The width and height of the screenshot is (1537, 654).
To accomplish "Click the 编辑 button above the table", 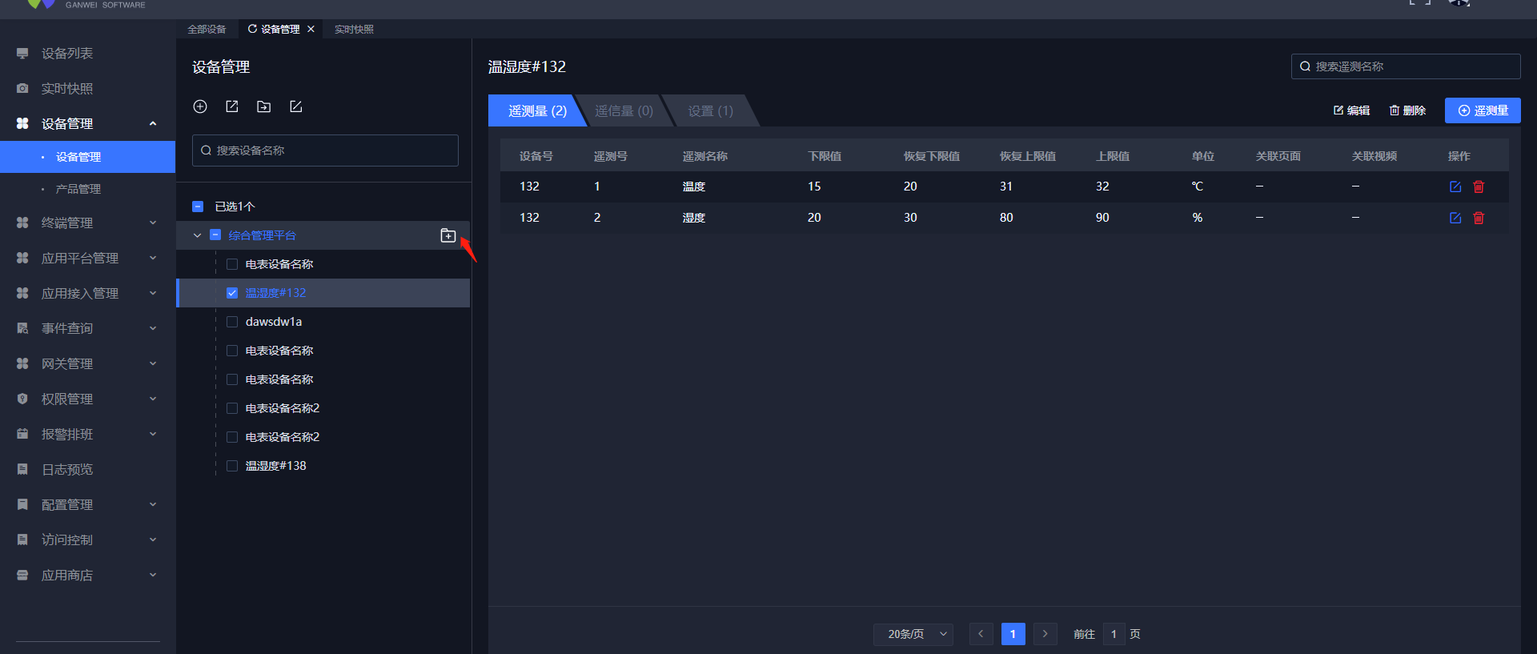I will 1351,110.
